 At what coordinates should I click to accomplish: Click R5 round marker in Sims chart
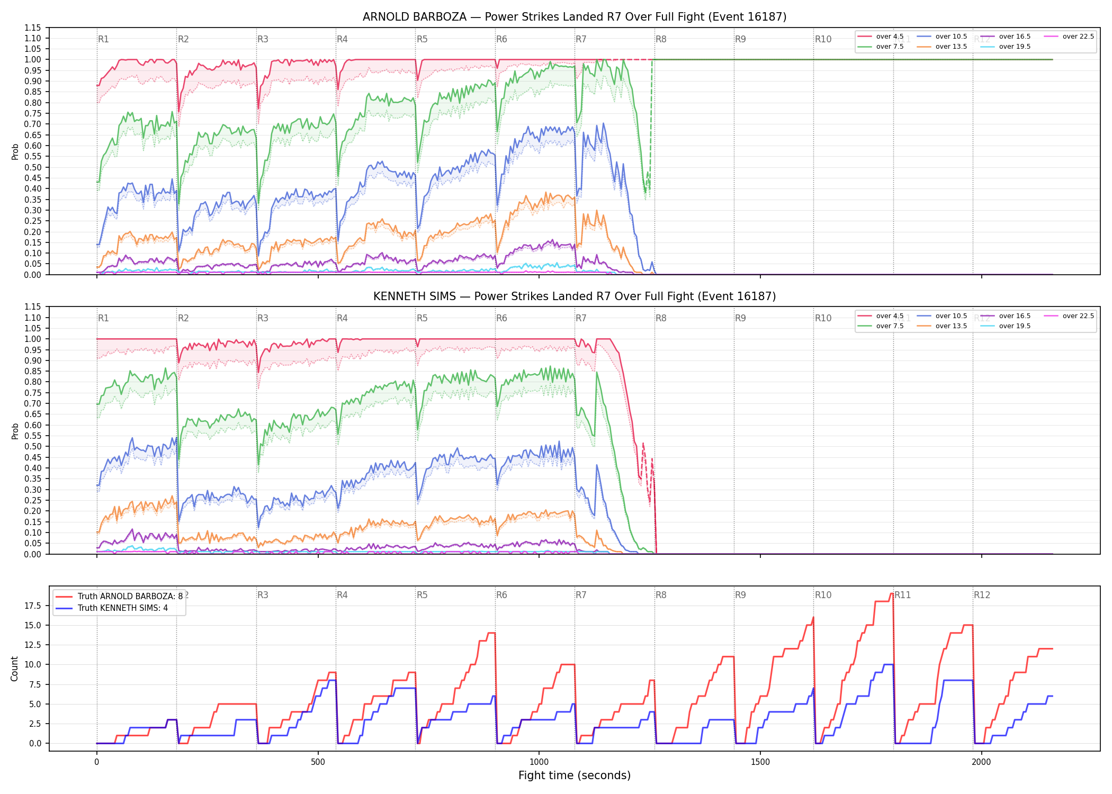422,318
